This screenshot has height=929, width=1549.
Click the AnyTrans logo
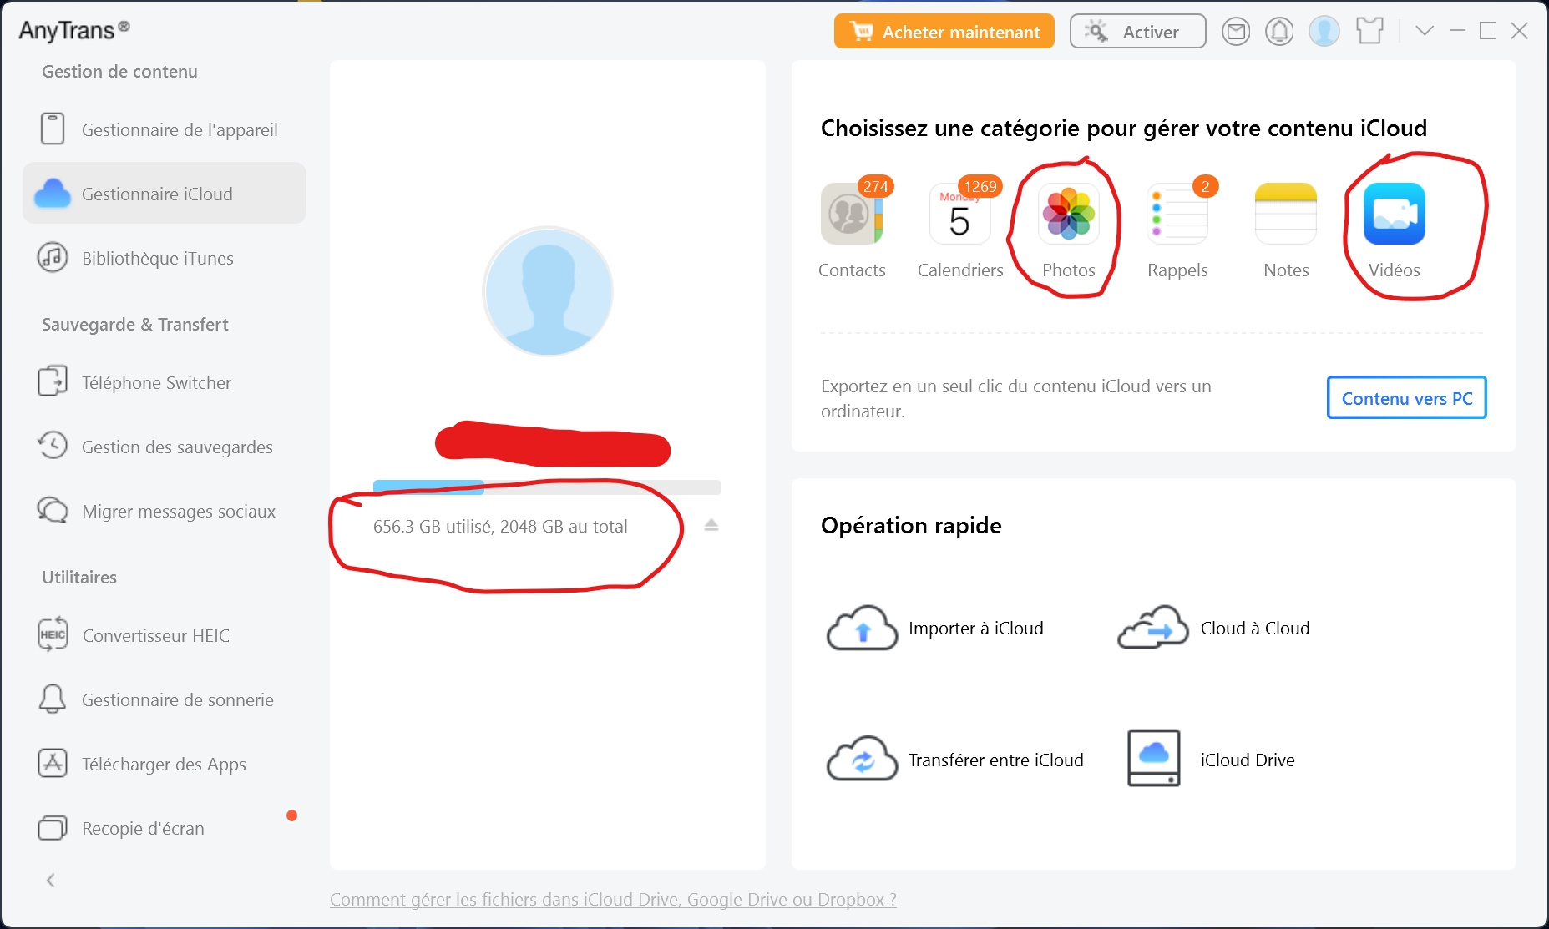point(74,30)
